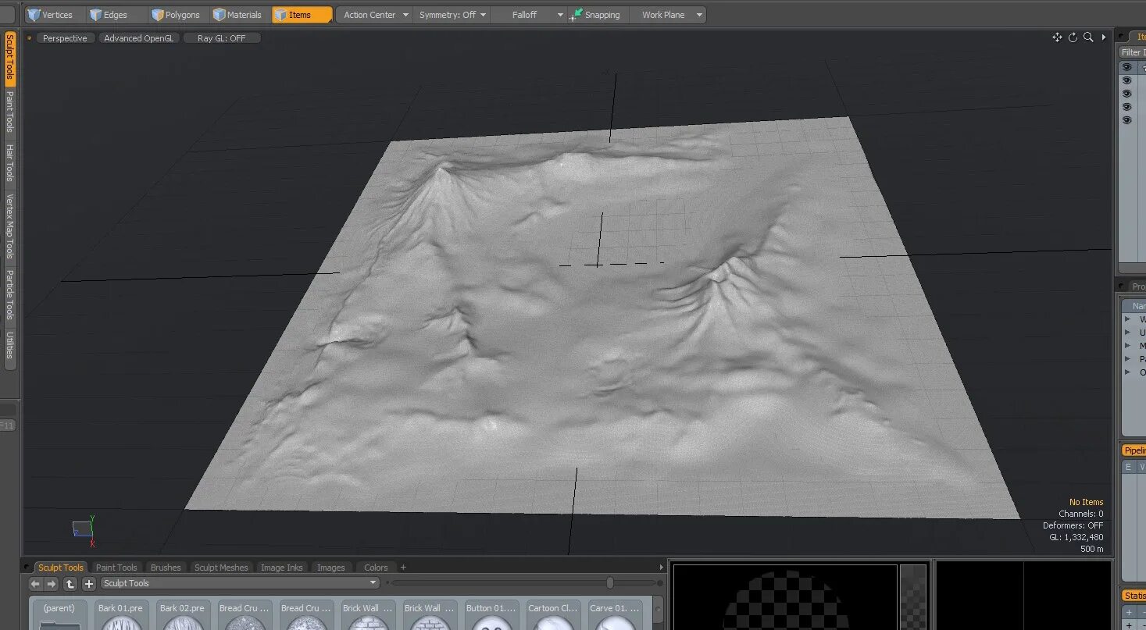Toggle fourth eye visibility icon in item list
Image resolution: width=1146 pixels, height=630 pixels.
[1126, 107]
